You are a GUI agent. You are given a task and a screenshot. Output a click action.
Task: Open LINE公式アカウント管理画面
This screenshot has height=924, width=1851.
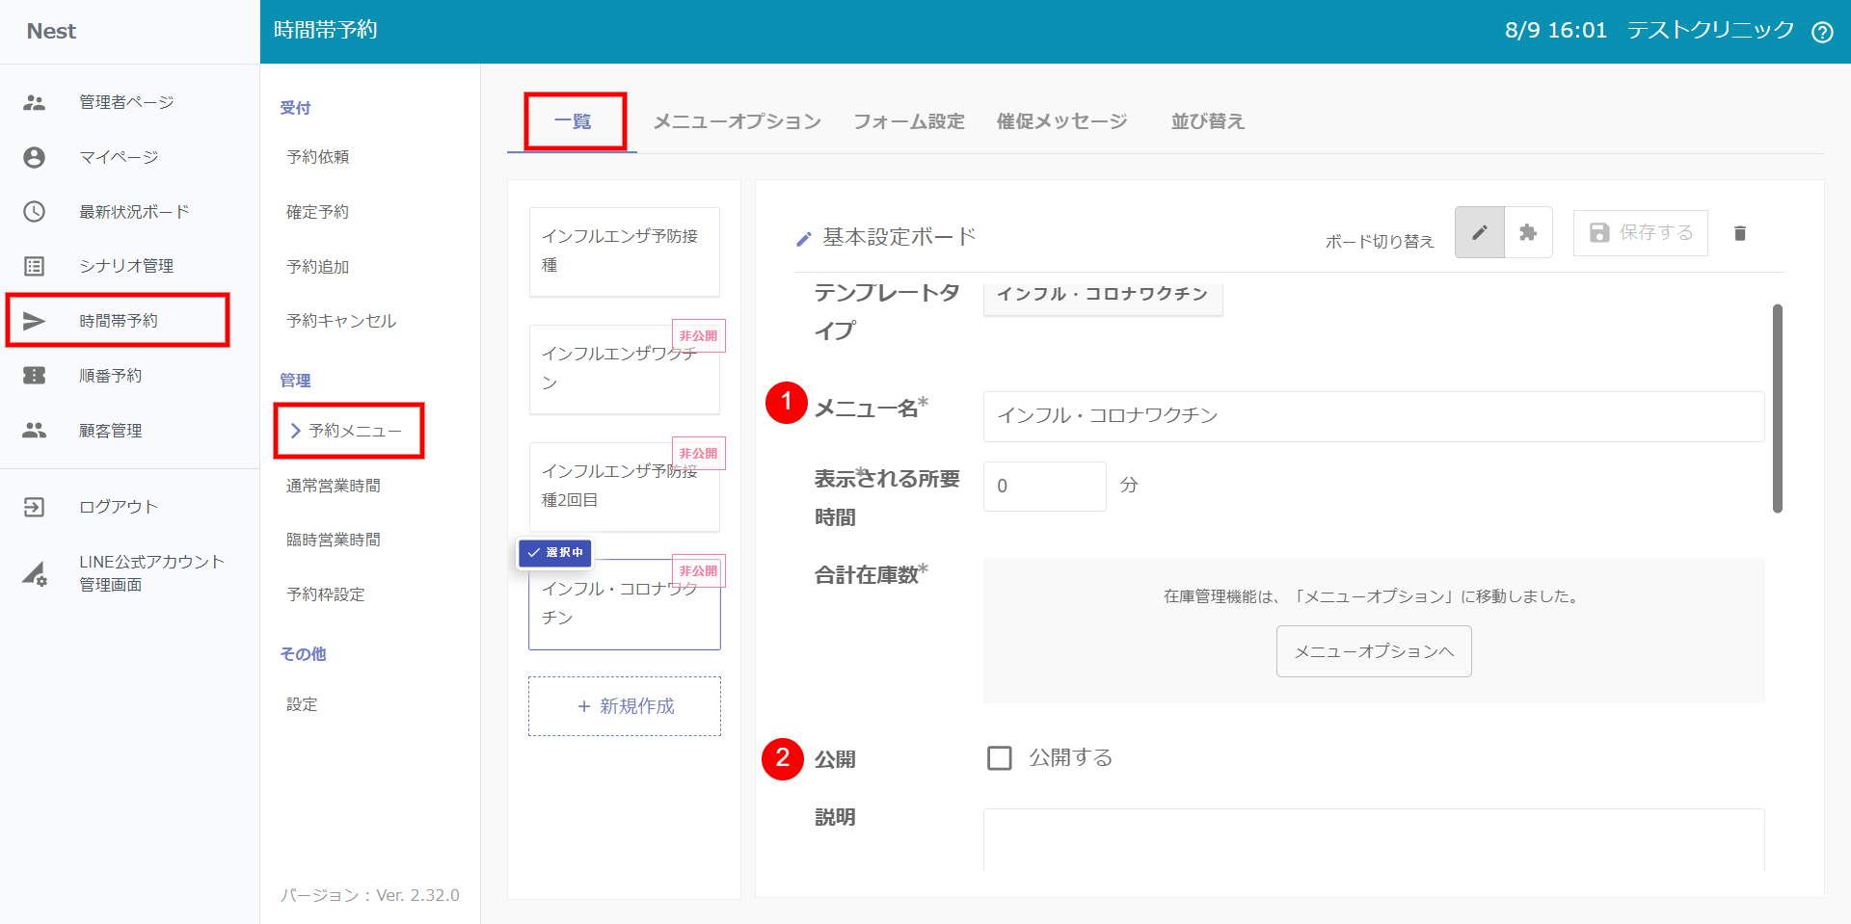click(150, 573)
